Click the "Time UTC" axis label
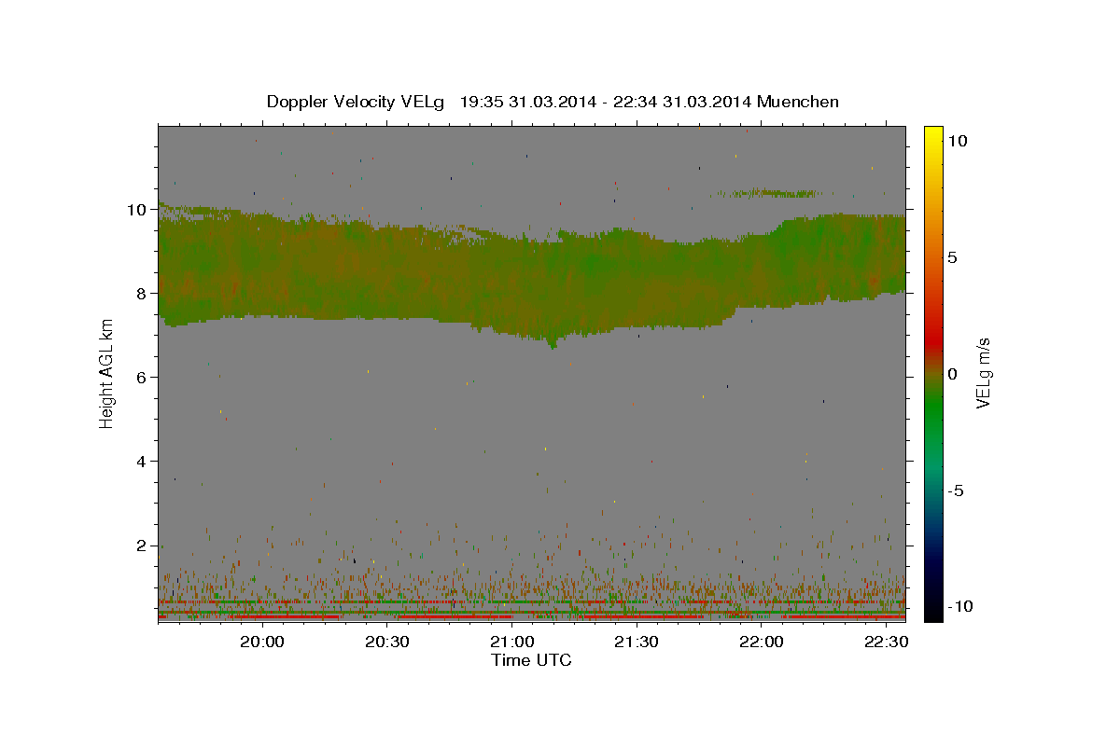The width and height of the screenshot is (1120, 746). pyautogui.click(x=531, y=660)
